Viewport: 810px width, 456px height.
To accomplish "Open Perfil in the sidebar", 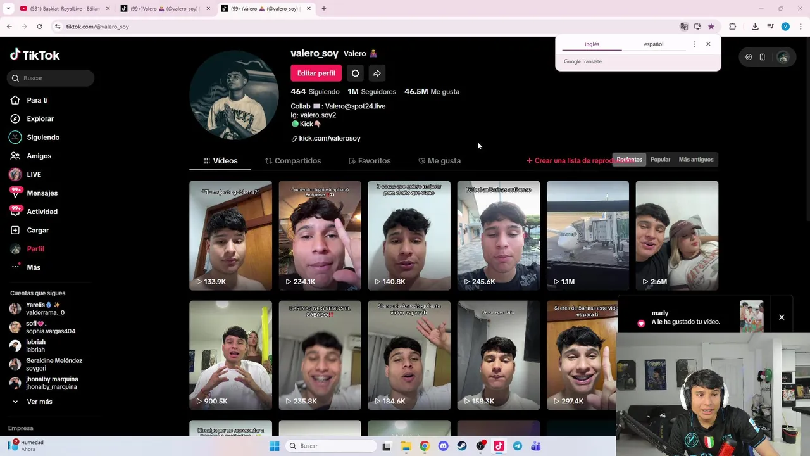I will [35, 249].
